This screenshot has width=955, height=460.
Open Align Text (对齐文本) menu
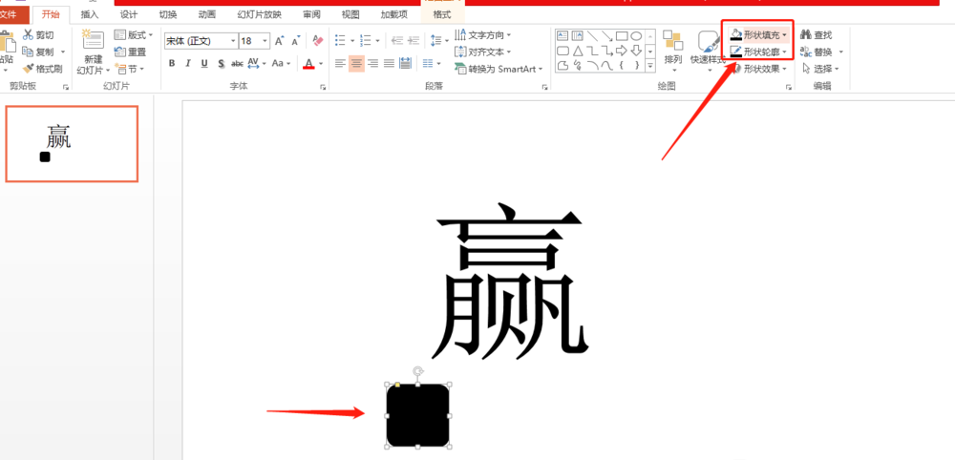(483, 52)
